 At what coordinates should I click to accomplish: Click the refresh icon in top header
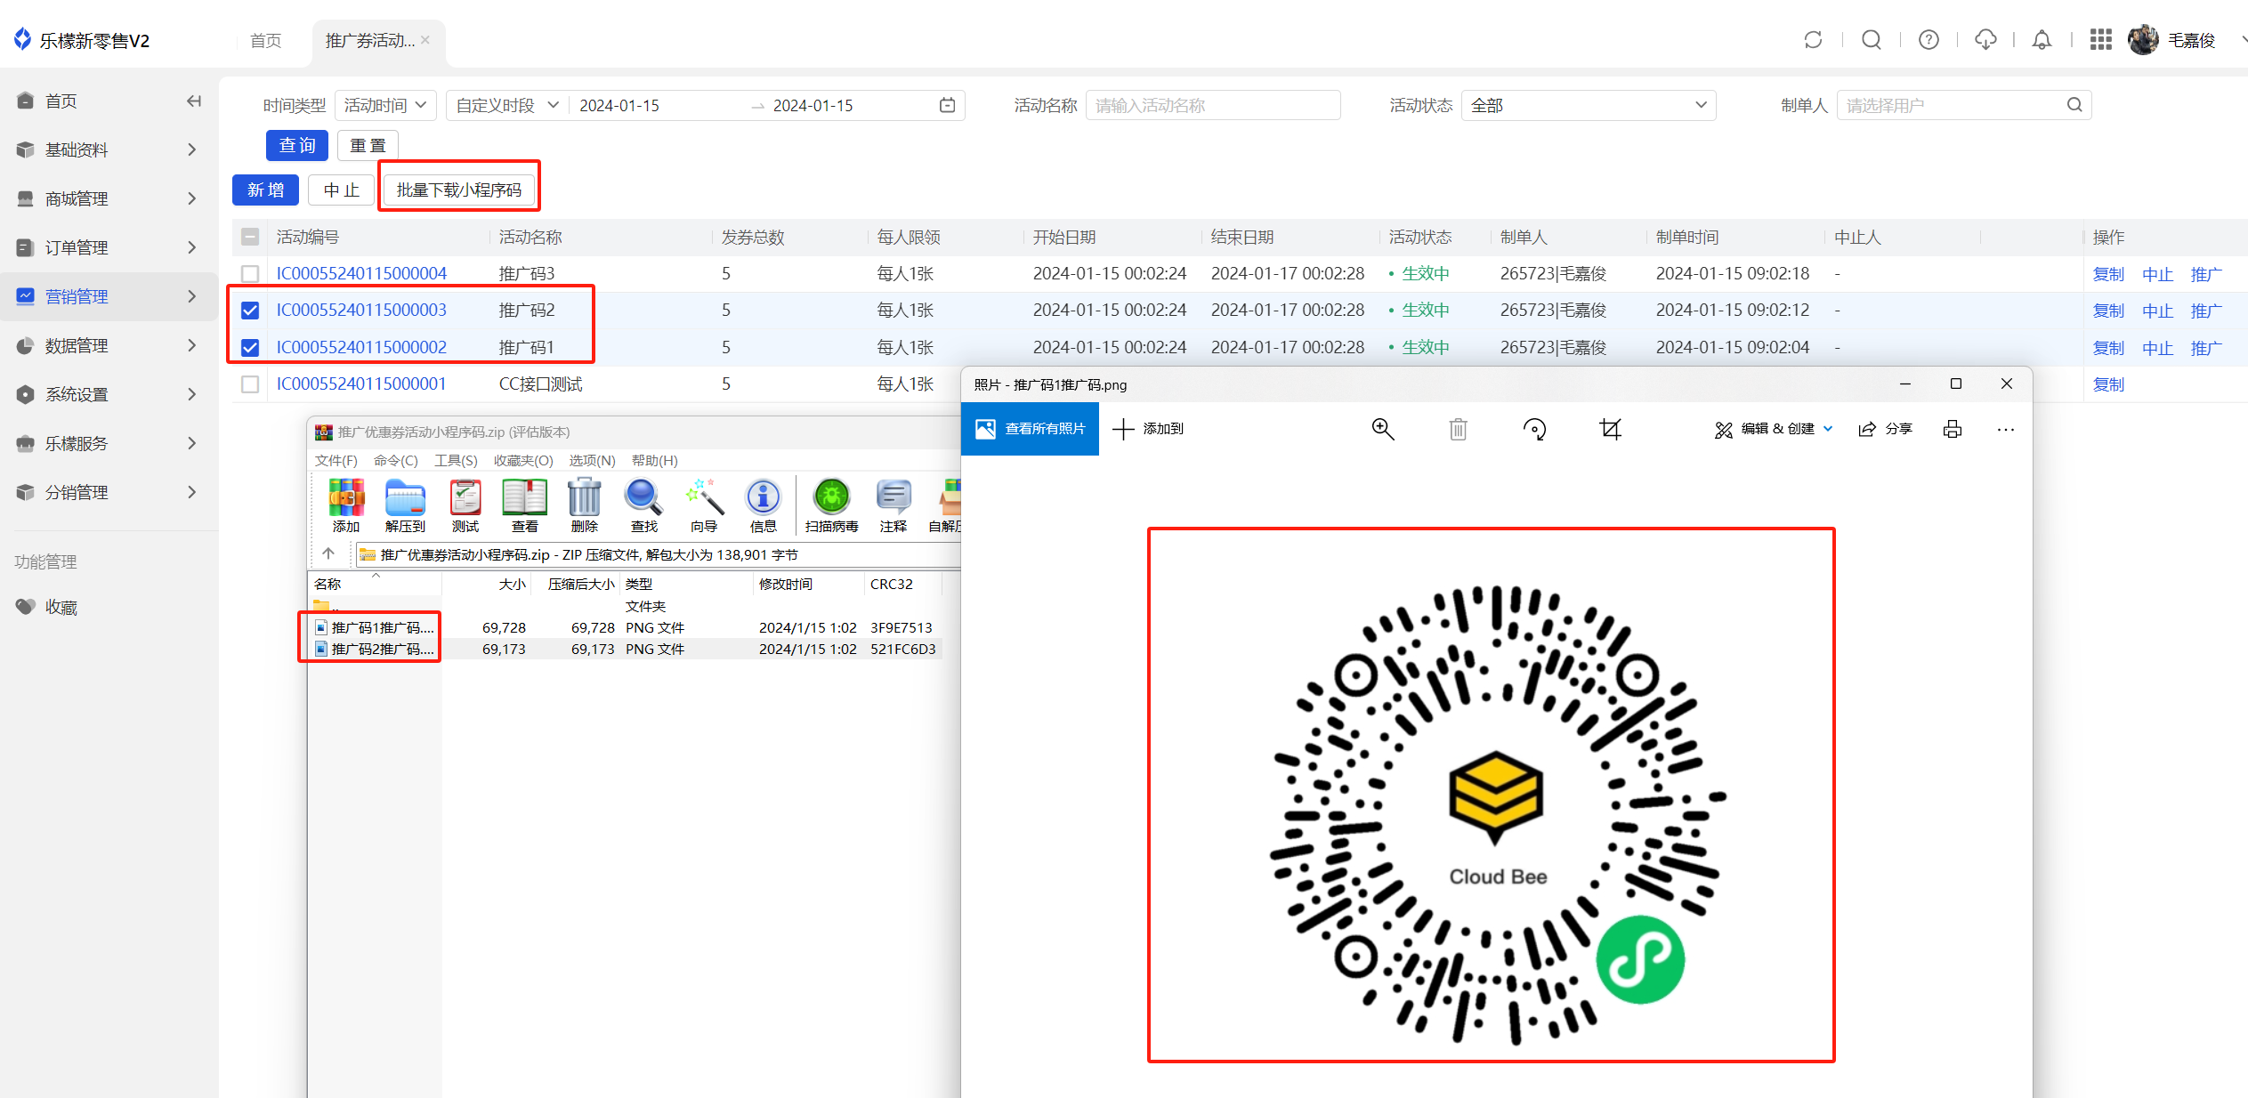1813,40
